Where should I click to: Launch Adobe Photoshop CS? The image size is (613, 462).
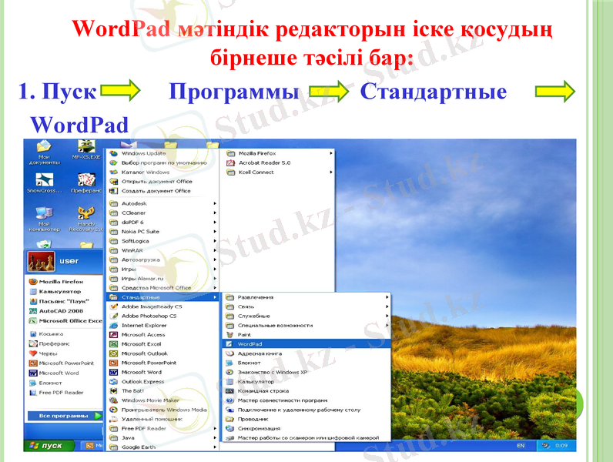(162, 316)
